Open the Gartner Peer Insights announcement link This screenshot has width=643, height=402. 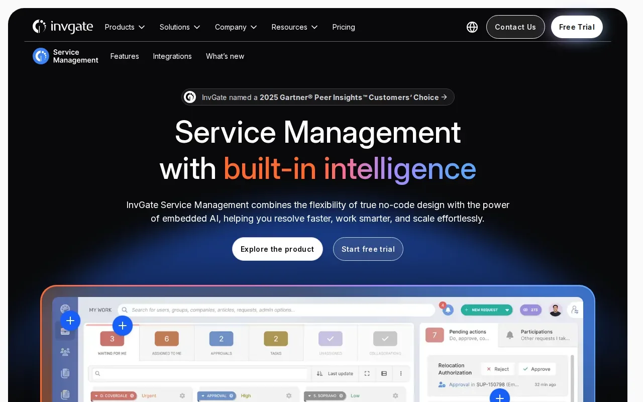coord(318,97)
